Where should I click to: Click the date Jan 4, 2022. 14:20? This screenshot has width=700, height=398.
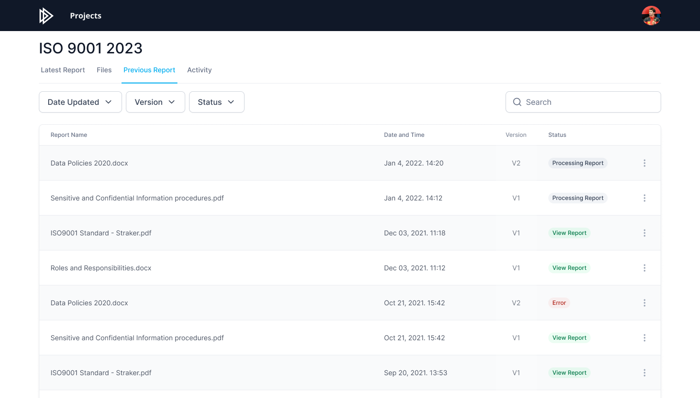coord(414,163)
